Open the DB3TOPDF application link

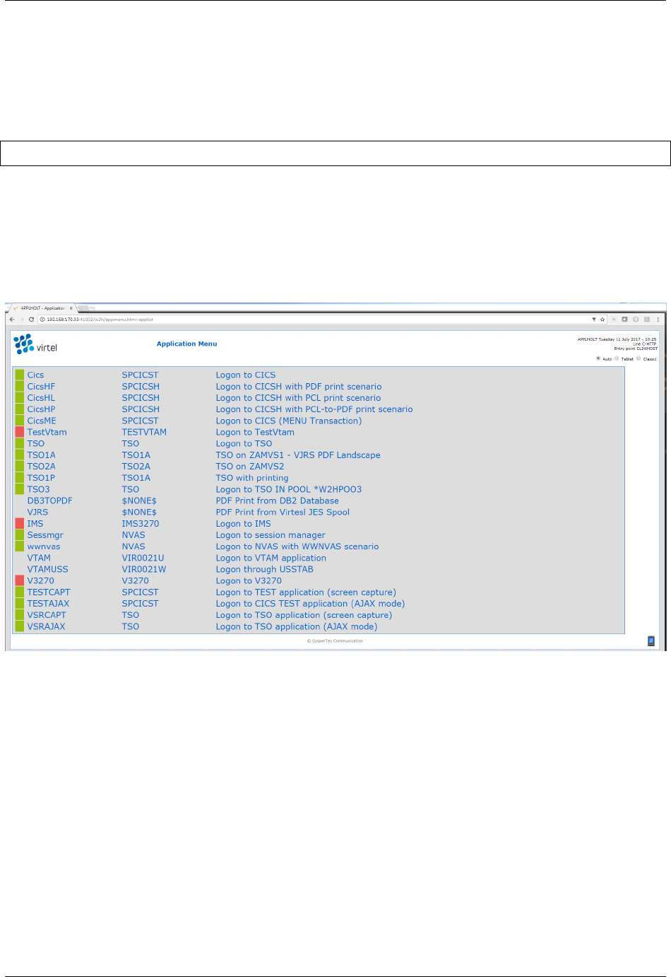tap(49, 501)
